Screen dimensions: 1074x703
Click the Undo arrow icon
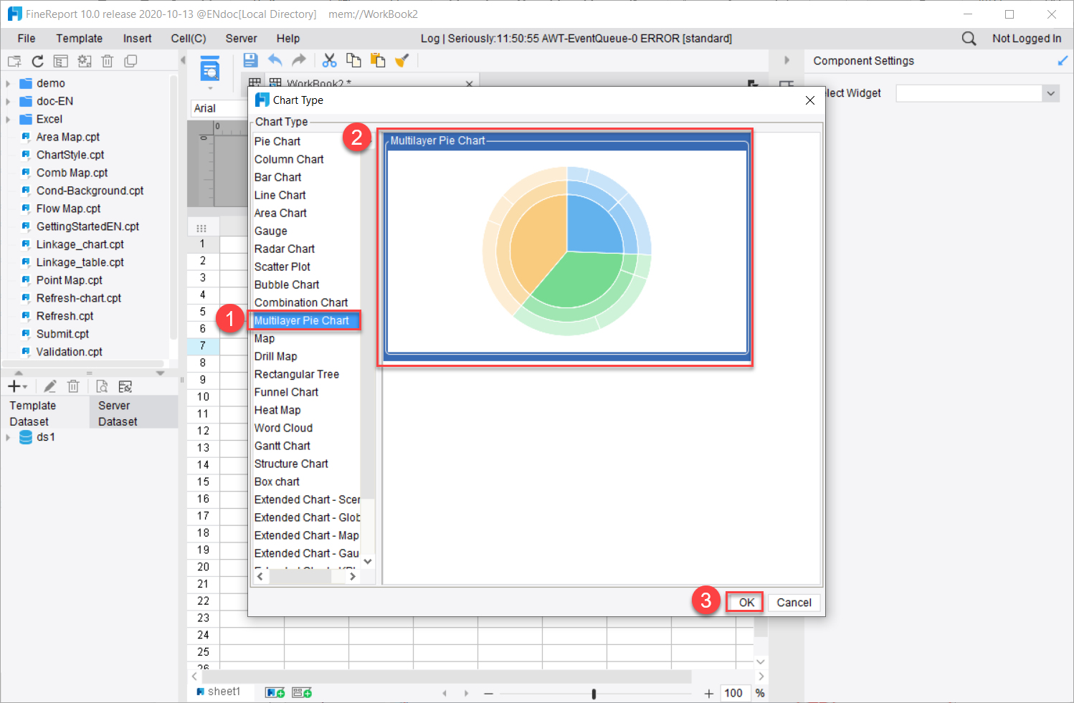(x=275, y=60)
